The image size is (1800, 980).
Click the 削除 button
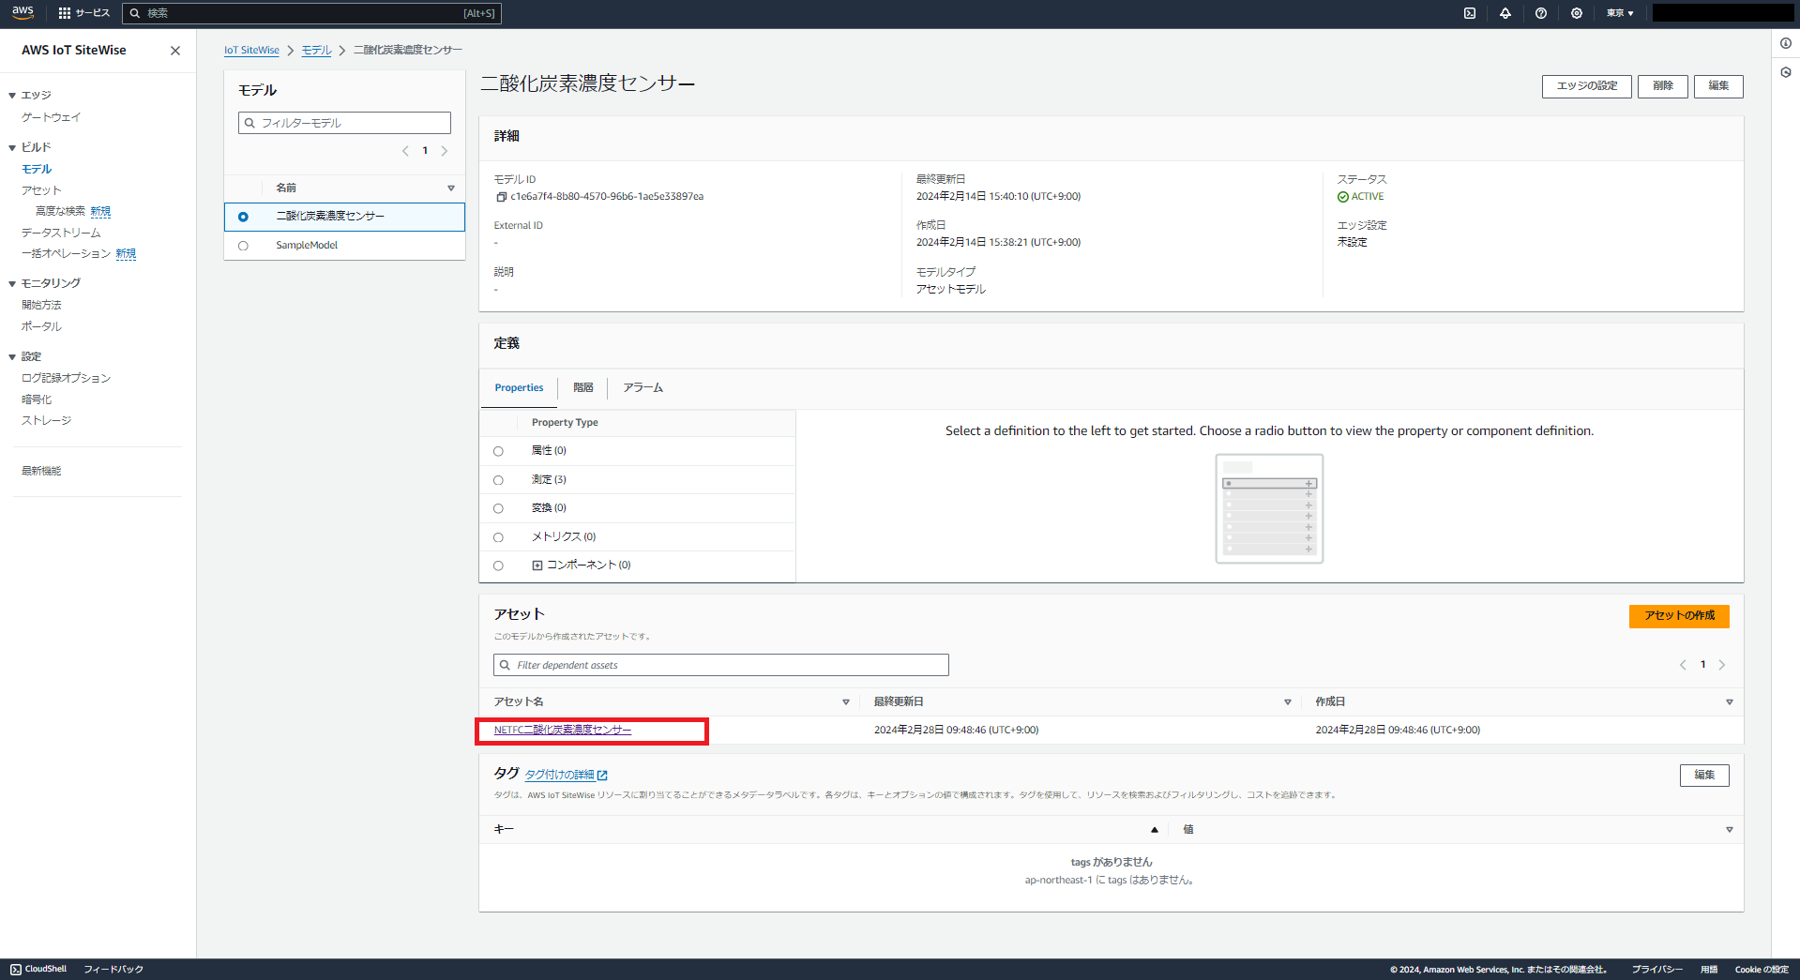click(x=1663, y=86)
